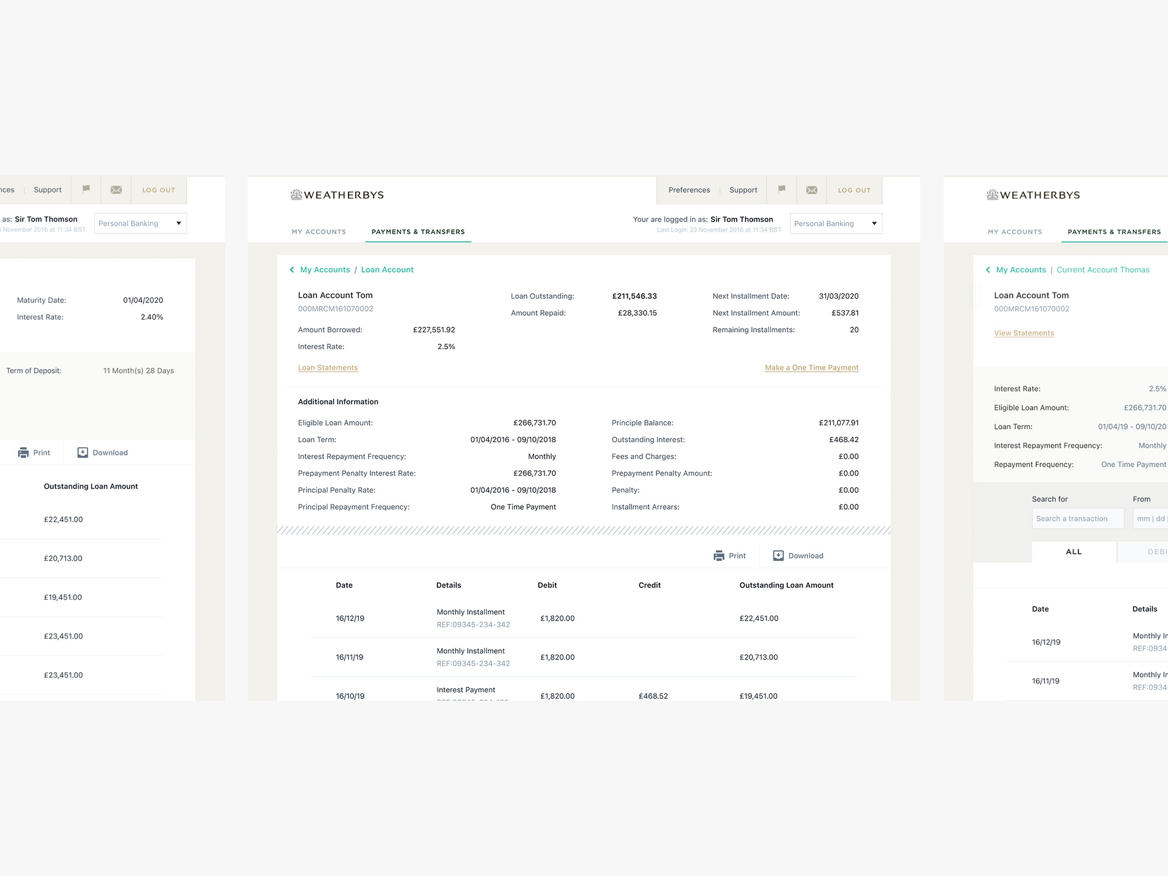Click the printer icon in left panel
The height and width of the screenshot is (876, 1168).
point(23,453)
